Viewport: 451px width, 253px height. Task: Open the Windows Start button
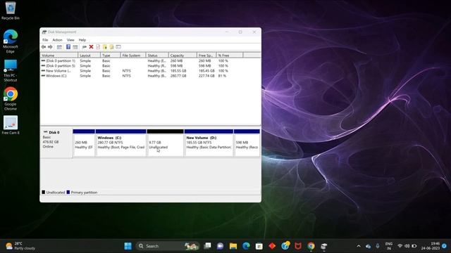tap(128, 246)
